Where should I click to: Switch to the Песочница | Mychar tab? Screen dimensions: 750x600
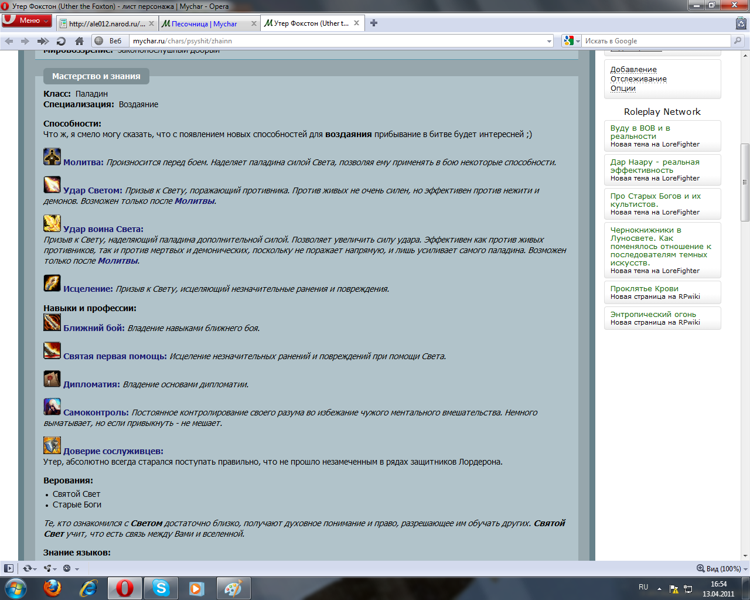208,23
